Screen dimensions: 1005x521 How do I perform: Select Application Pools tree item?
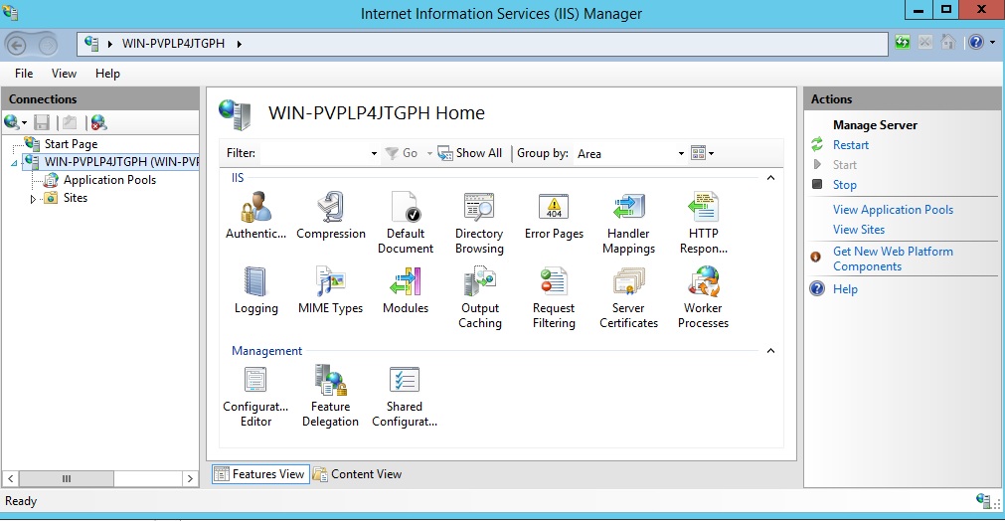pos(109,180)
